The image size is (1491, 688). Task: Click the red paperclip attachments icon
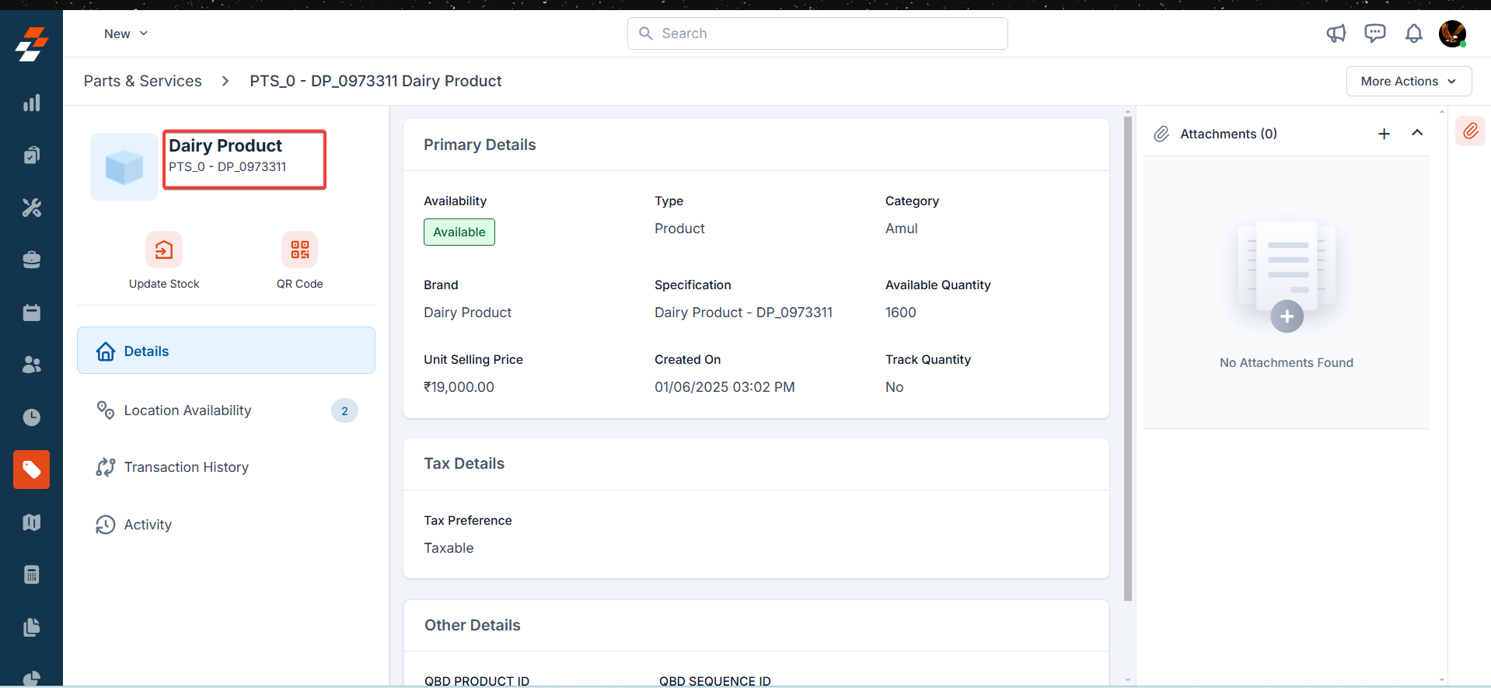pos(1470,131)
